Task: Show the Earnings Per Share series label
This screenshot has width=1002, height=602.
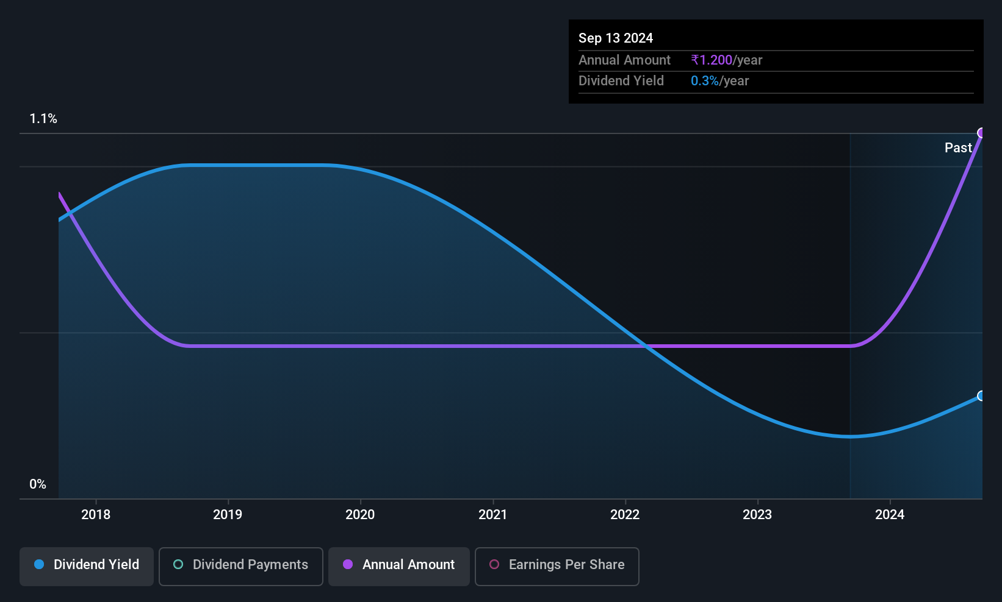Action: pyautogui.click(x=566, y=565)
